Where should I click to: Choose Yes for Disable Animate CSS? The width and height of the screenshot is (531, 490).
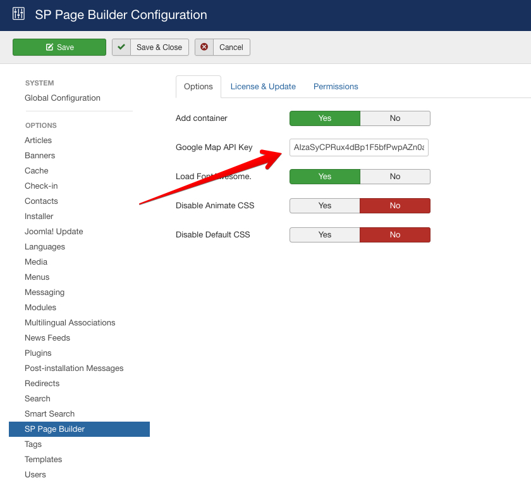coord(325,206)
